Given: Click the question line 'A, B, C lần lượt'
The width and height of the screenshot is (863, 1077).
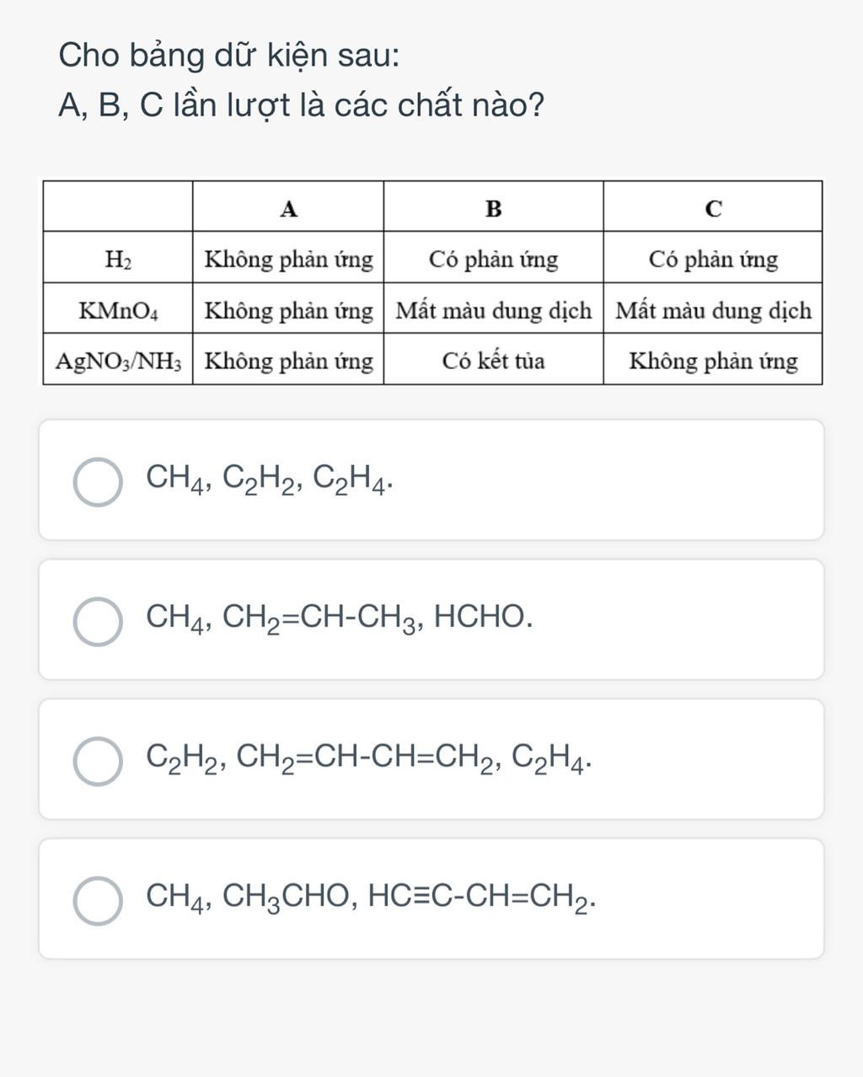Looking at the screenshot, I should tap(302, 105).
